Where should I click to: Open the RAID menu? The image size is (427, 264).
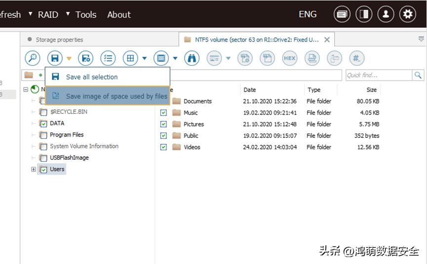coord(48,14)
